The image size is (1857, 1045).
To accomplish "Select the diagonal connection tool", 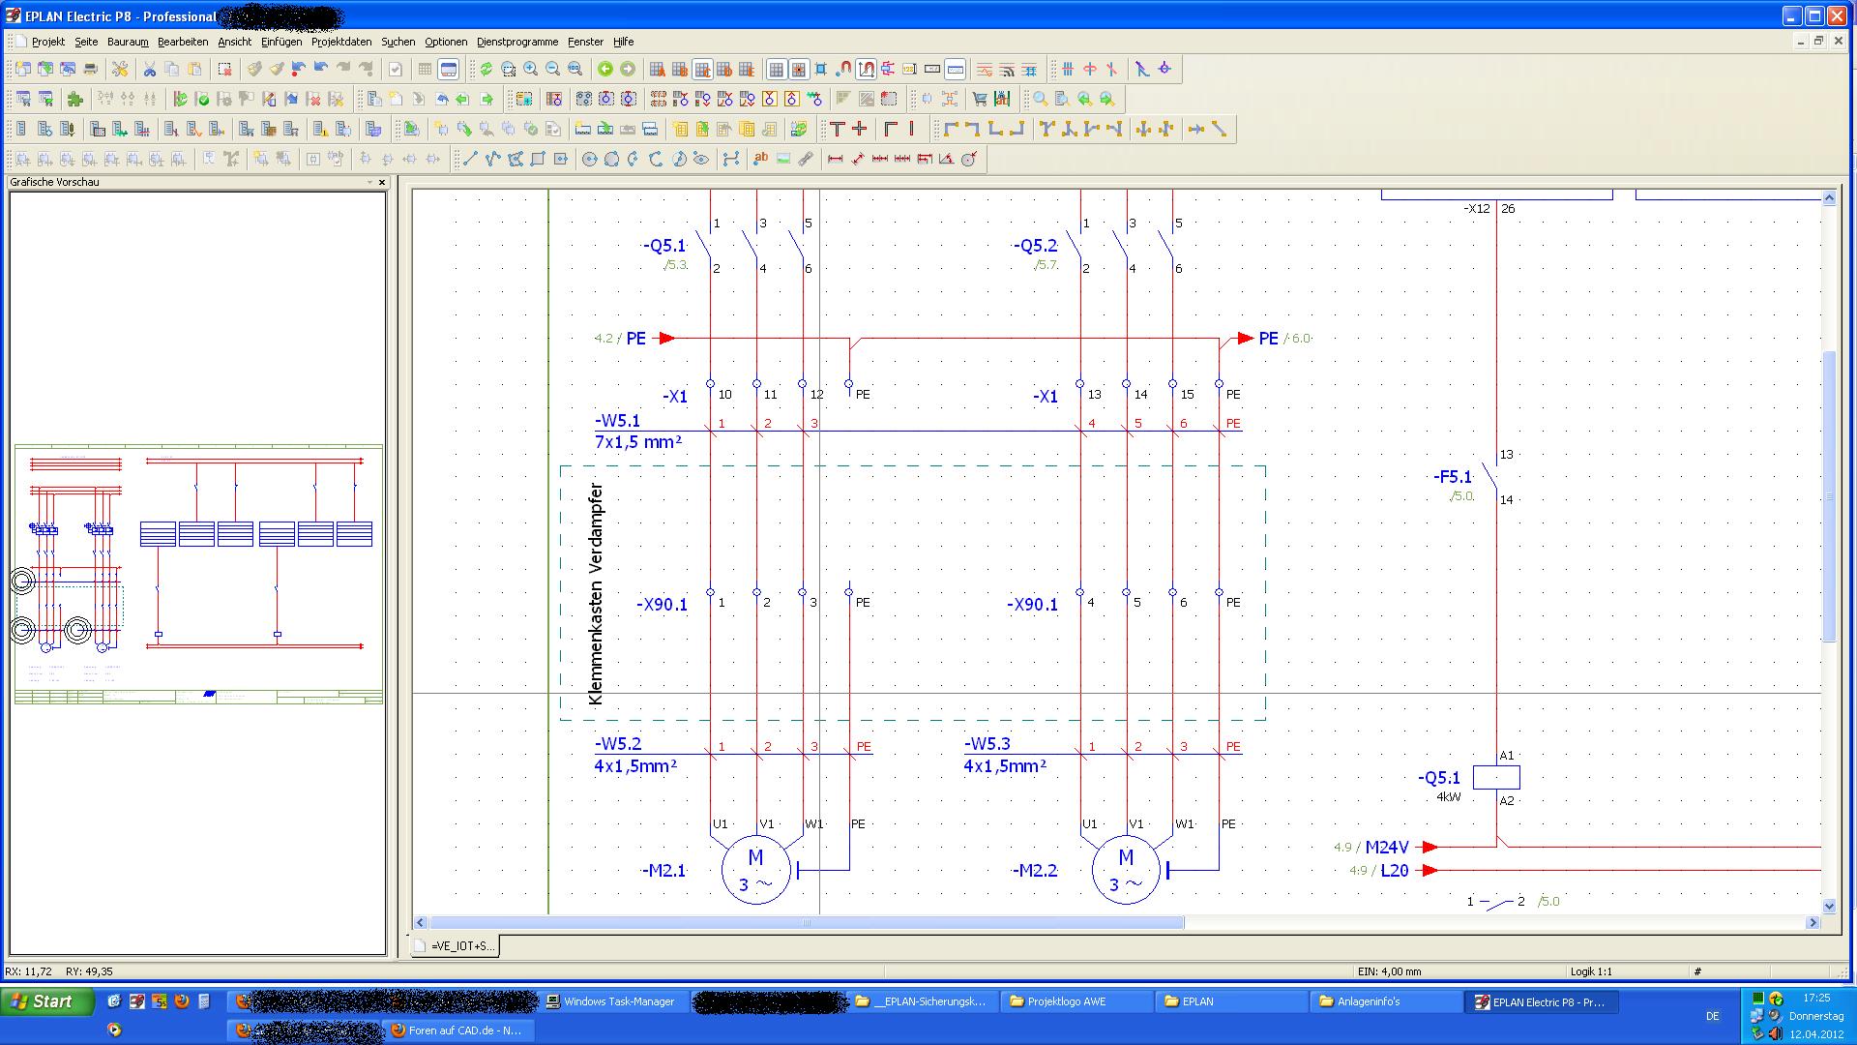I will pos(1220,129).
